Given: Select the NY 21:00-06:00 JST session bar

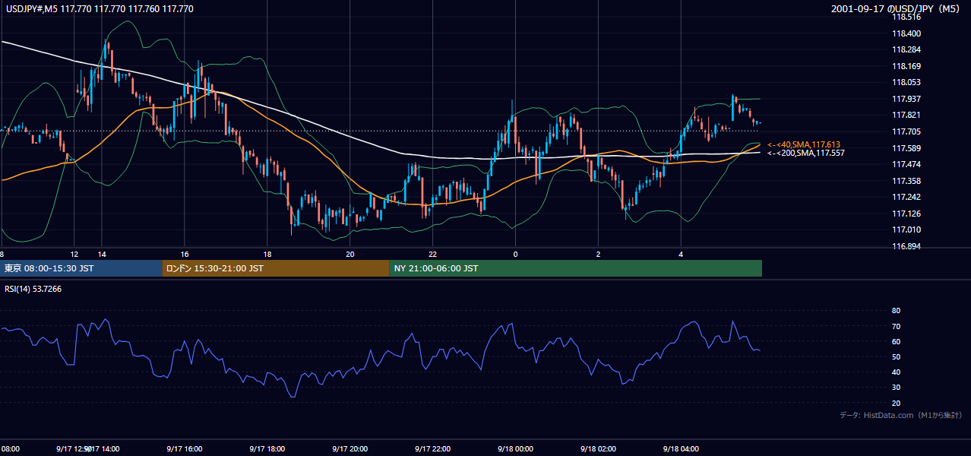Looking at the screenshot, I should pyautogui.click(x=576, y=268).
